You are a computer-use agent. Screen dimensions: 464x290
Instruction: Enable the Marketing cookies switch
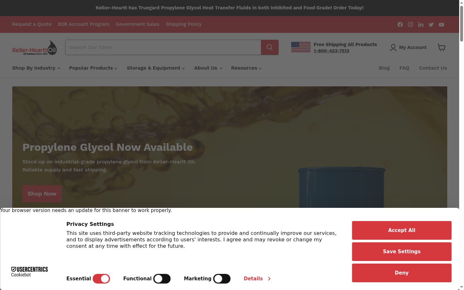(x=222, y=279)
